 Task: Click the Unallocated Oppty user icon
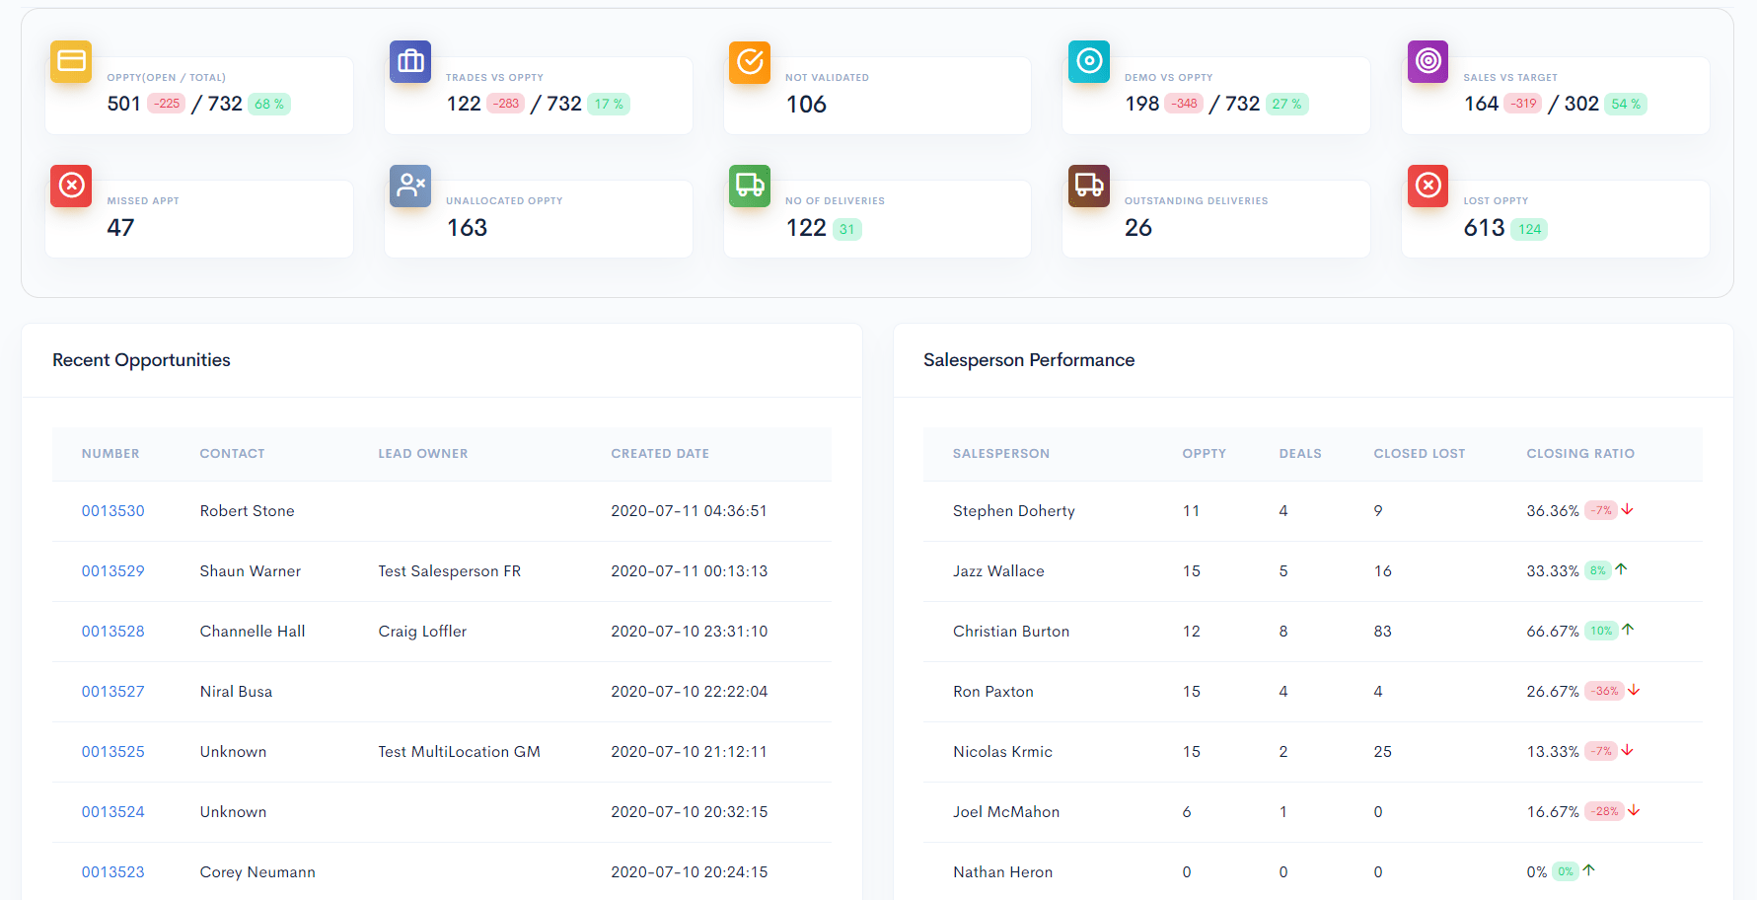point(410,186)
